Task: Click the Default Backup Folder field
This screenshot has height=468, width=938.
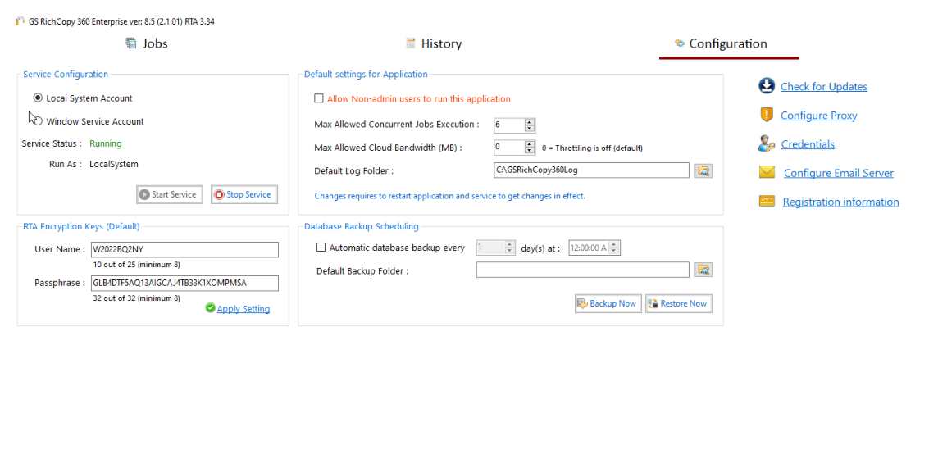Action: coord(583,270)
